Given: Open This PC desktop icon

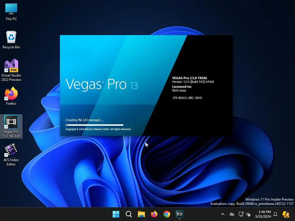Looking at the screenshot, I should pos(11,12).
